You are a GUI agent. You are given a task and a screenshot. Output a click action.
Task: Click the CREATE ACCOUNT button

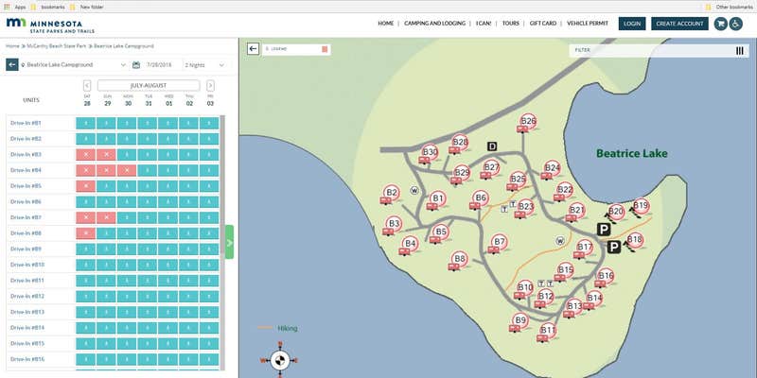[679, 24]
